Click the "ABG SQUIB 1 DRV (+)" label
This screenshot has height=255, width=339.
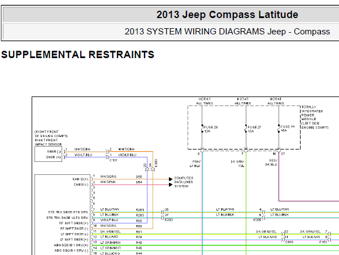pyautogui.click(x=71, y=245)
